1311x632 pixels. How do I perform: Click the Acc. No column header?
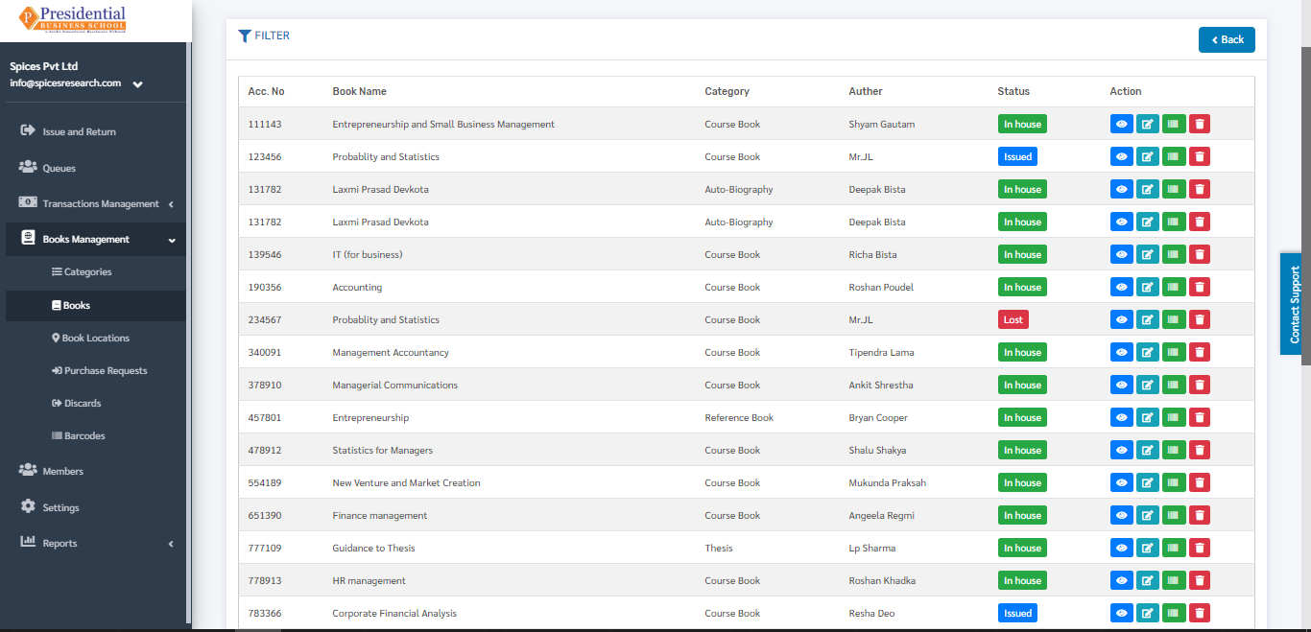click(266, 91)
